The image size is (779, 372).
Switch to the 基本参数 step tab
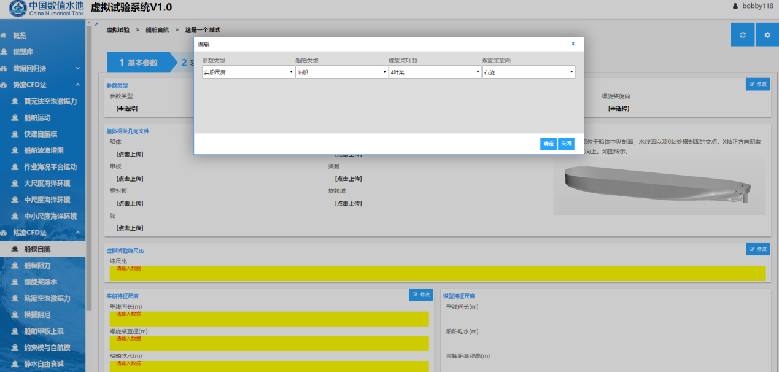point(138,63)
